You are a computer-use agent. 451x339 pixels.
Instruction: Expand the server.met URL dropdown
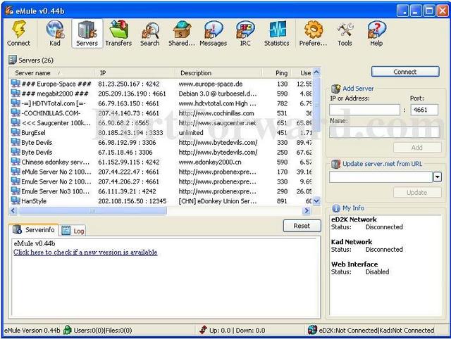pos(437,177)
